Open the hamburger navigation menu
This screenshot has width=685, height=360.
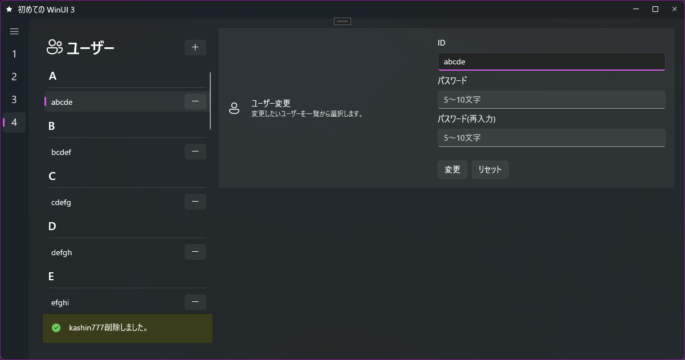point(14,32)
